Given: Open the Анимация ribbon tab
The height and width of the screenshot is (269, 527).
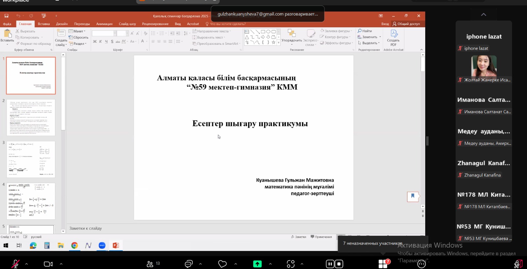Looking at the screenshot, I should tap(104, 24).
